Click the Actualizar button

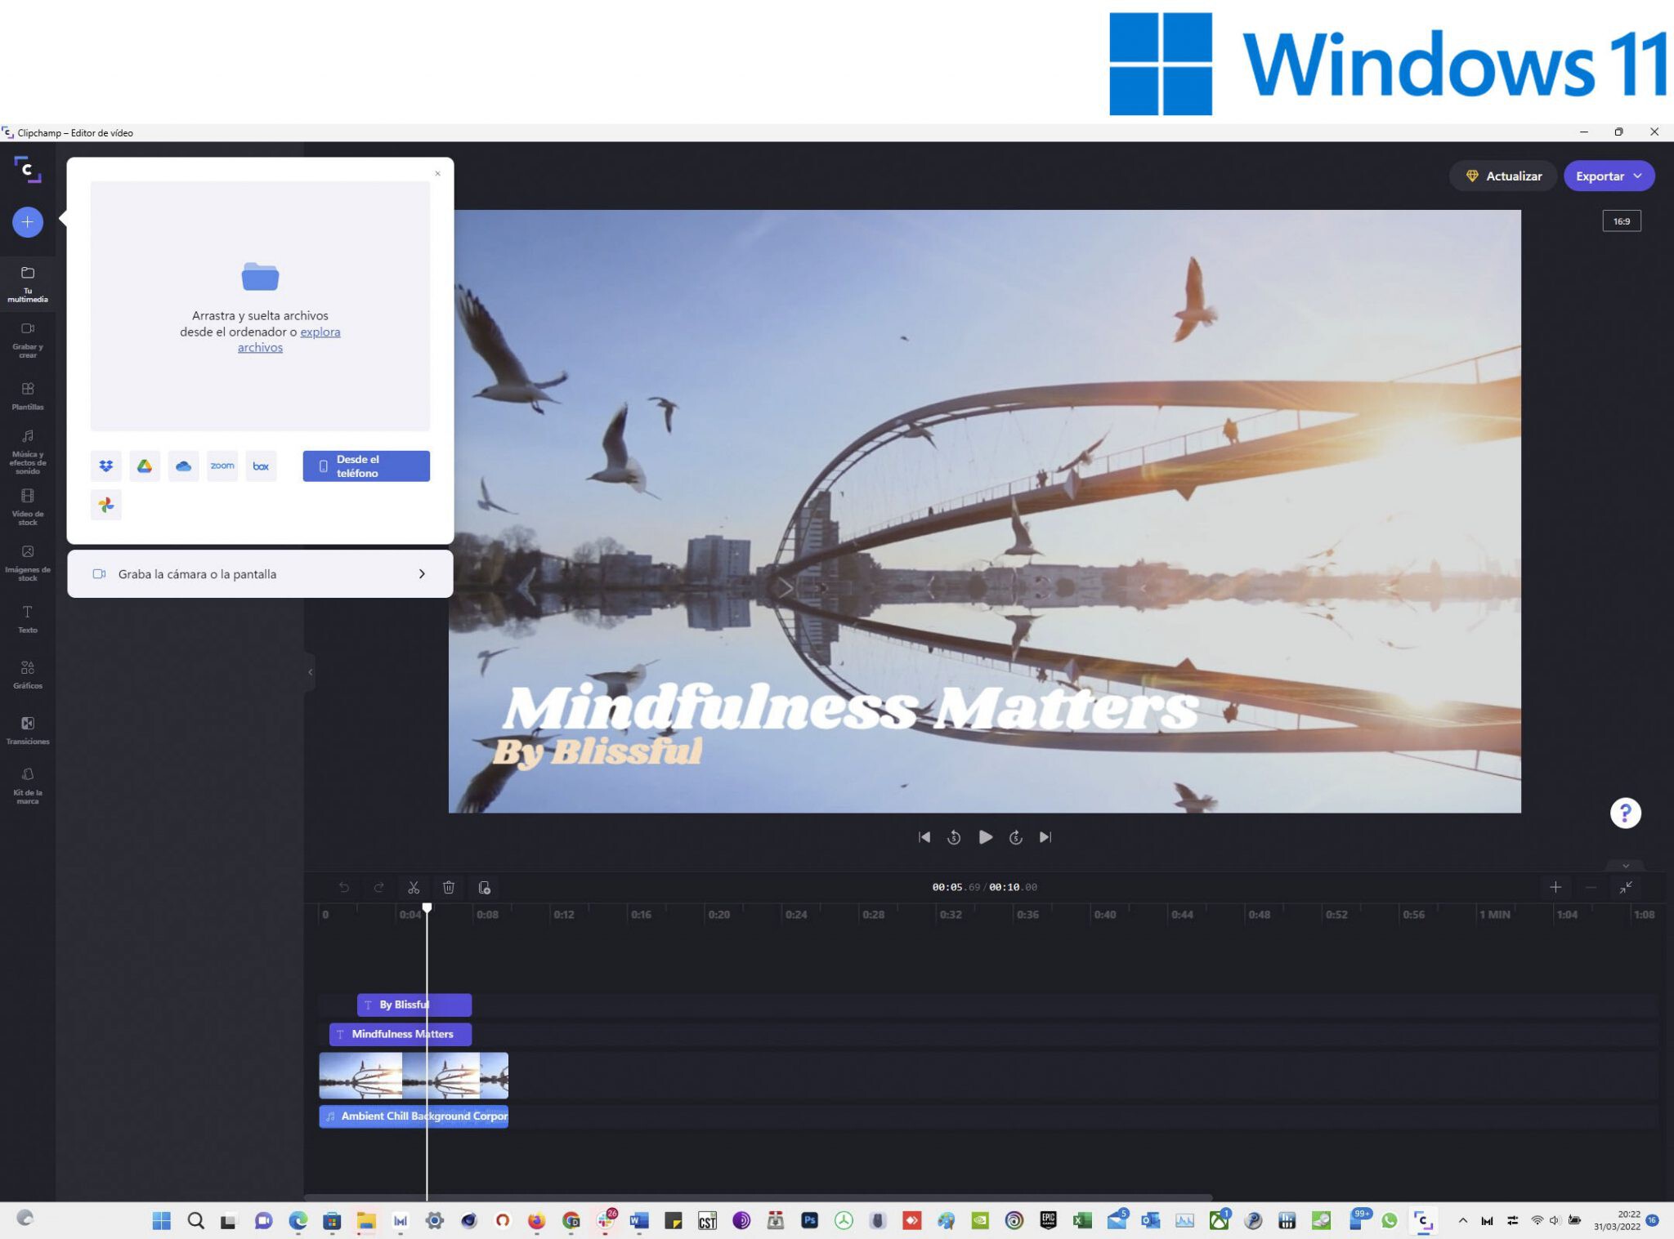[1503, 176]
